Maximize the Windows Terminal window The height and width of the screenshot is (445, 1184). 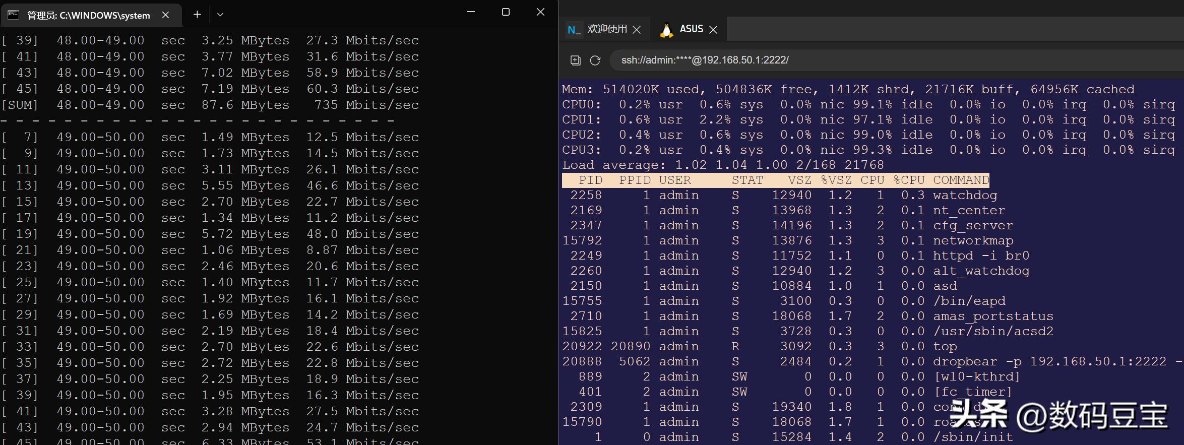(506, 12)
